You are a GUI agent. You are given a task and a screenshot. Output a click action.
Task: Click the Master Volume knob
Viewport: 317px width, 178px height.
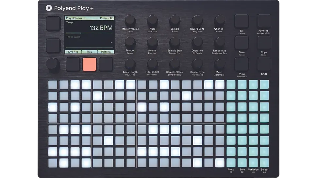130,20
